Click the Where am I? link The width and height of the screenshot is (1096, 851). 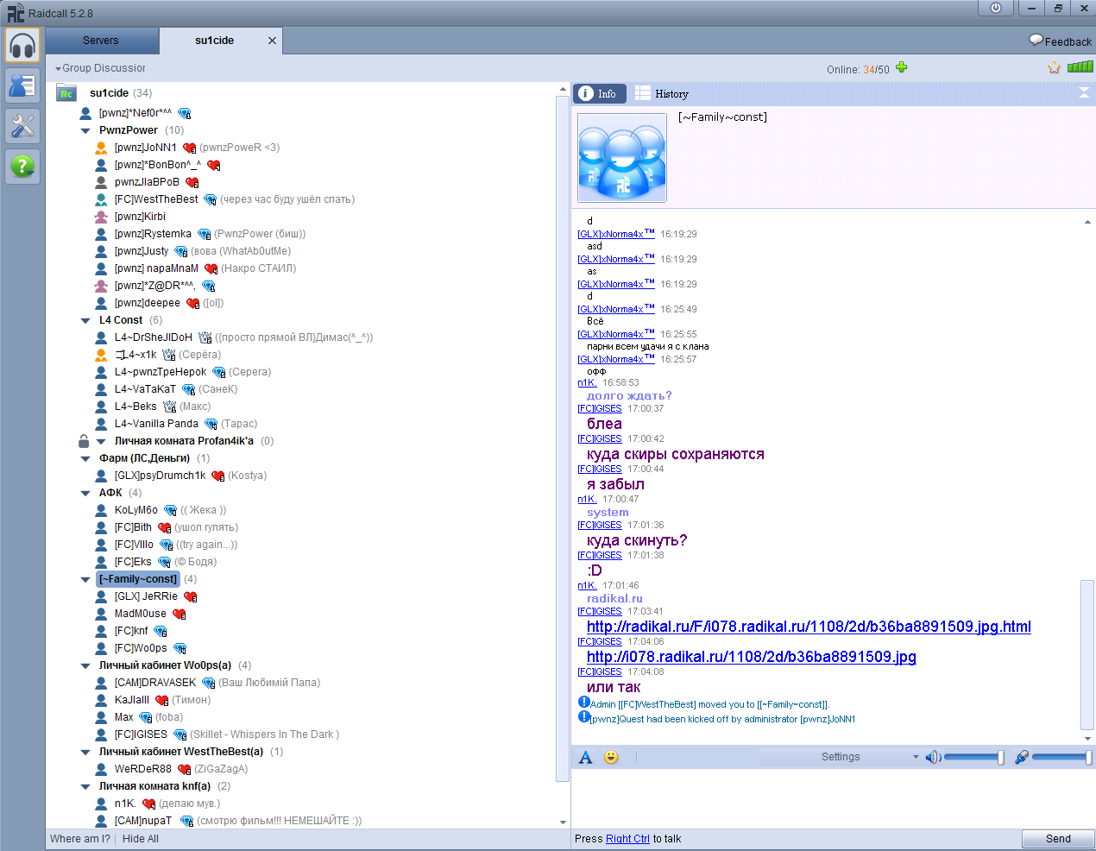80,839
